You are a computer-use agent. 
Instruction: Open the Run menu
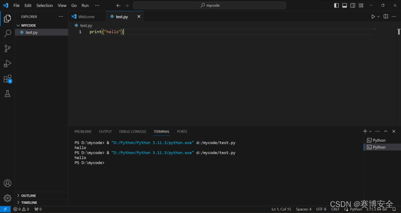85,6
